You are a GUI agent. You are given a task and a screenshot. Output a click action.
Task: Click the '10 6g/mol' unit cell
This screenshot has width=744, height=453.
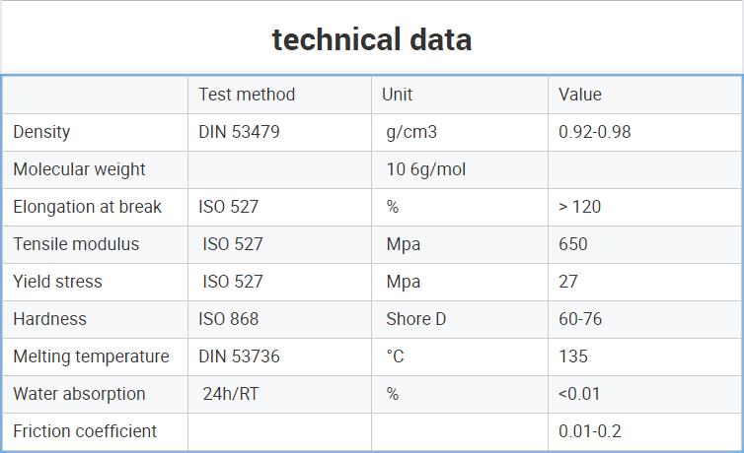[x=426, y=169]
